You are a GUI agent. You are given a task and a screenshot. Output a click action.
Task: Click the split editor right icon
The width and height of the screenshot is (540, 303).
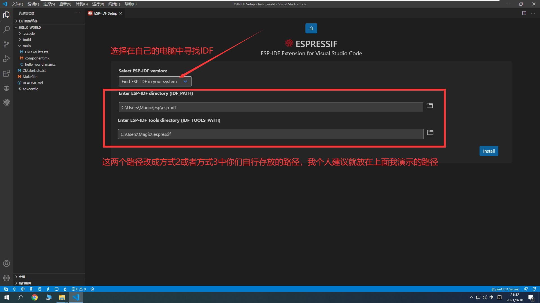click(524, 13)
